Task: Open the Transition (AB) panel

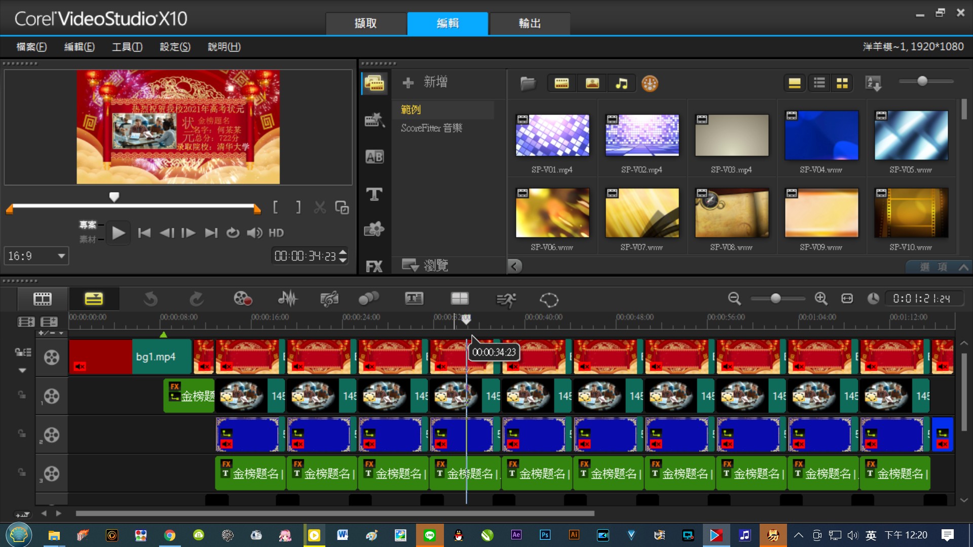Action: (375, 157)
